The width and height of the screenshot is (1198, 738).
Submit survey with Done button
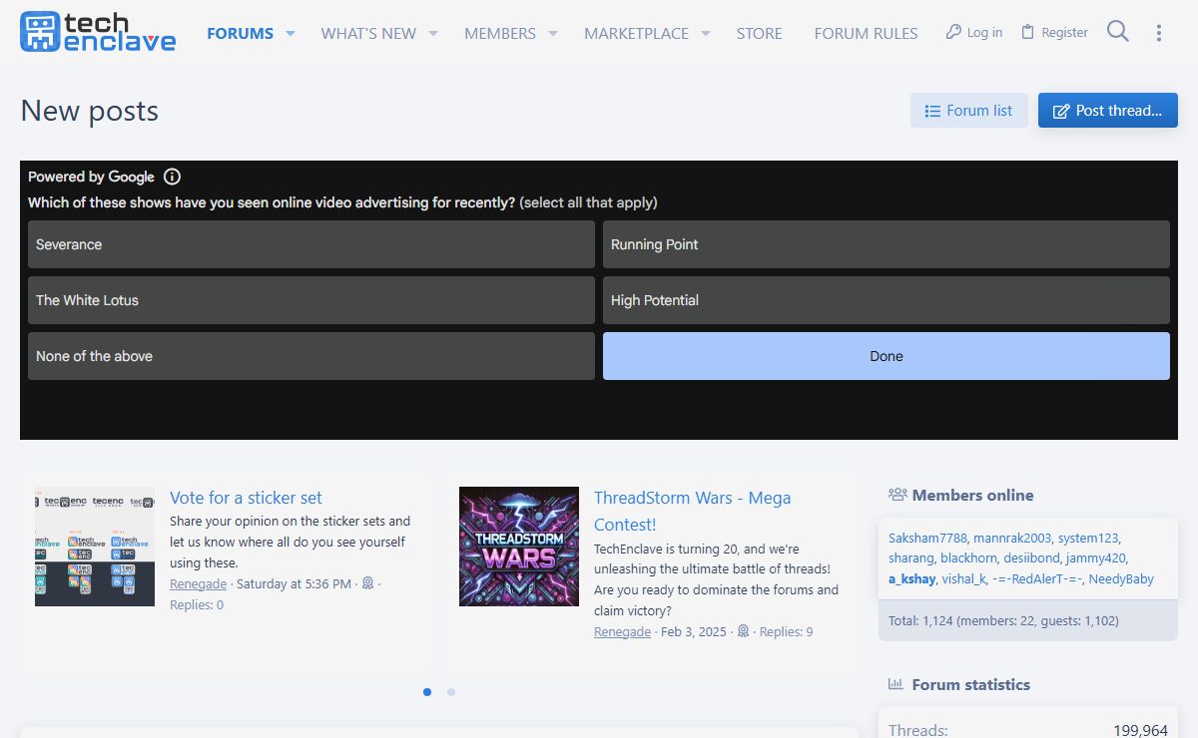(x=887, y=356)
